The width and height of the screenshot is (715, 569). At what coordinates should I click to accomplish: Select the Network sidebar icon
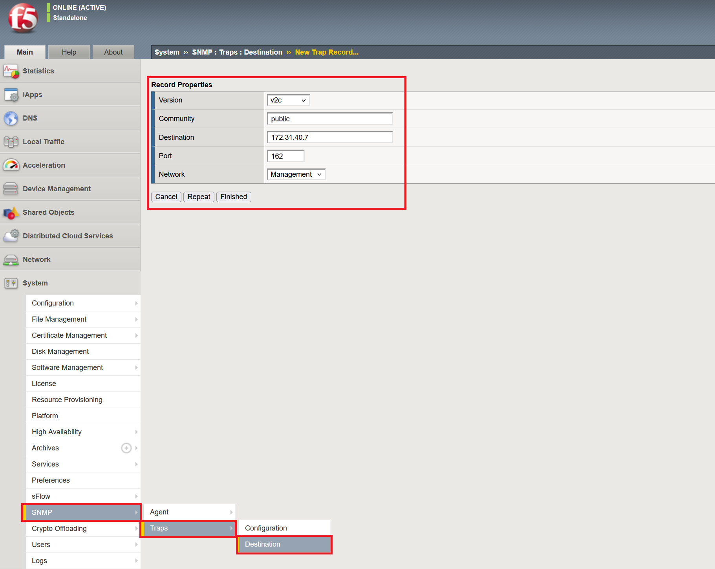pos(11,259)
